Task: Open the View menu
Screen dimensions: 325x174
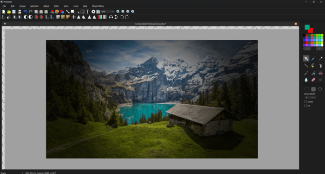Action: pos(66,6)
